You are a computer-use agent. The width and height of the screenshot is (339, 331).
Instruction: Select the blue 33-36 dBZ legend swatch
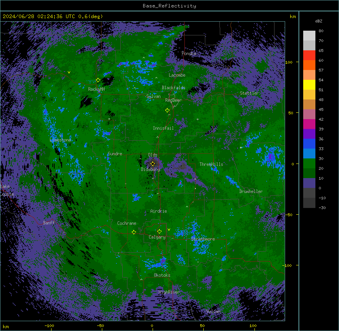point(309,143)
